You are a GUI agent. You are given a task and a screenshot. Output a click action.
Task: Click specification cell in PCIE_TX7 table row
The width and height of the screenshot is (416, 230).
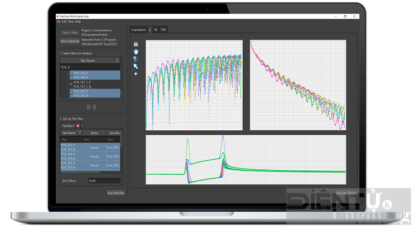click(113, 147)
